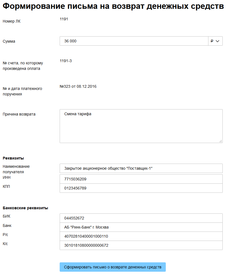Focus the Причина возврата text area
226x275 pixels.
(141, 126)
